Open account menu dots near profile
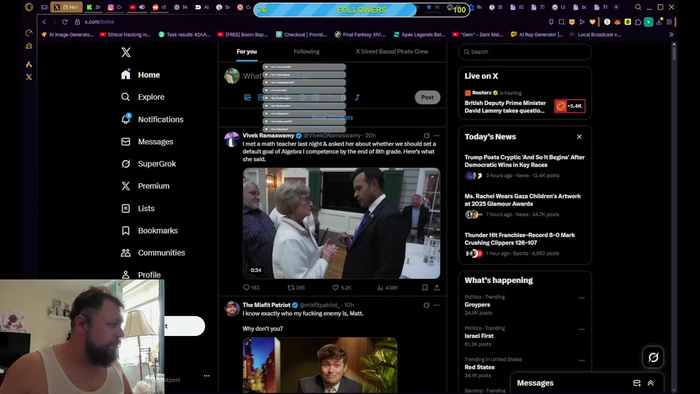The width and height of the screenshot is (700, 394). [x=206, y=376]
